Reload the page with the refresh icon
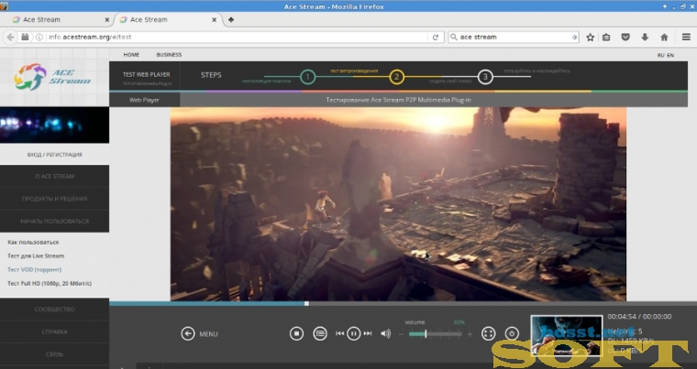The height and width of the screenshot is (369, 697). pos(436,38)
